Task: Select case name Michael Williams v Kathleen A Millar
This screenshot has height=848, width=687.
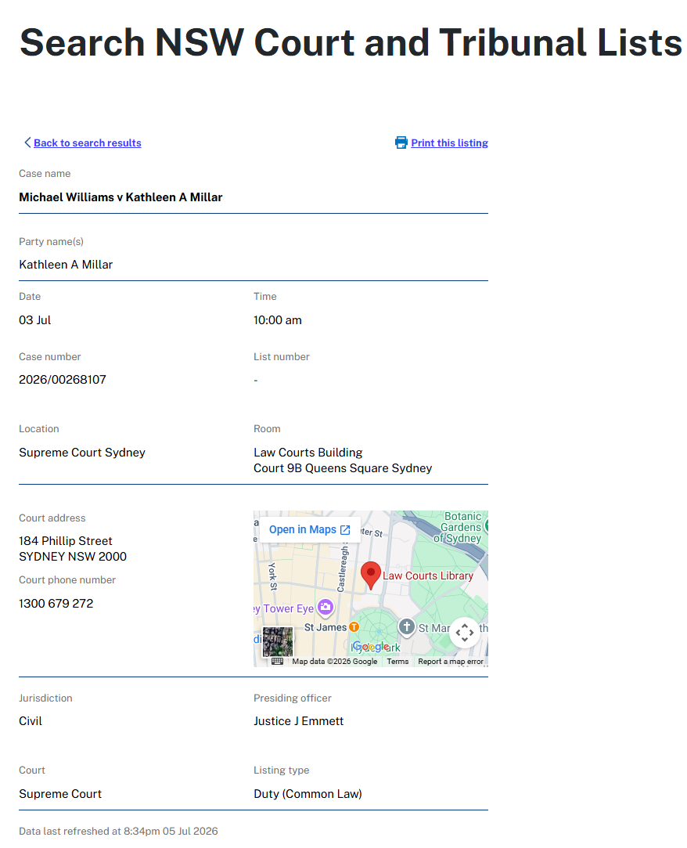Action: pos(120,197)
